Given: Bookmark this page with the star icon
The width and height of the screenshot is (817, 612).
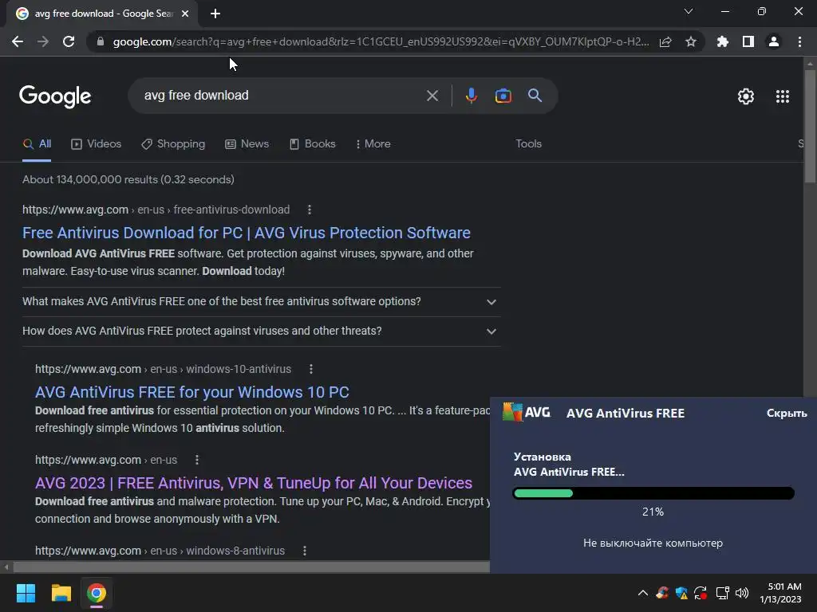Looking at the screenshot, I should (x=691, y=41).
